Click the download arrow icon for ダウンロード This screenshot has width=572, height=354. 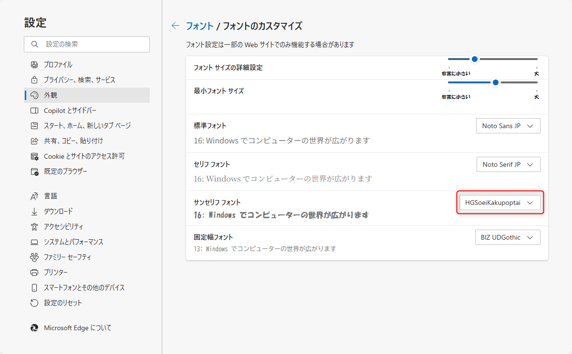tap(34, 211)
